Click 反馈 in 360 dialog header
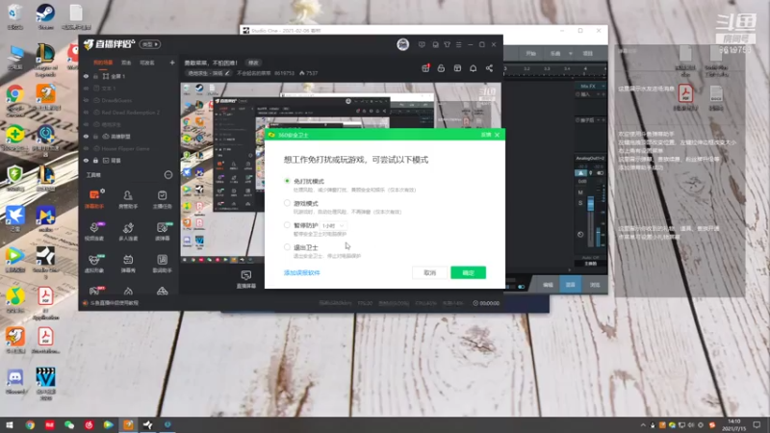770x433 pixels. pos(486,135)
